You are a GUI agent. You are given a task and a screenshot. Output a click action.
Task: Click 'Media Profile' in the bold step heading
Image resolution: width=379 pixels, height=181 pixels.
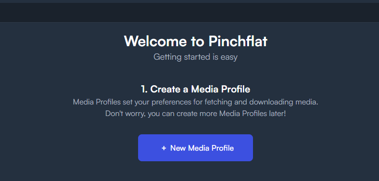point(221,89)
